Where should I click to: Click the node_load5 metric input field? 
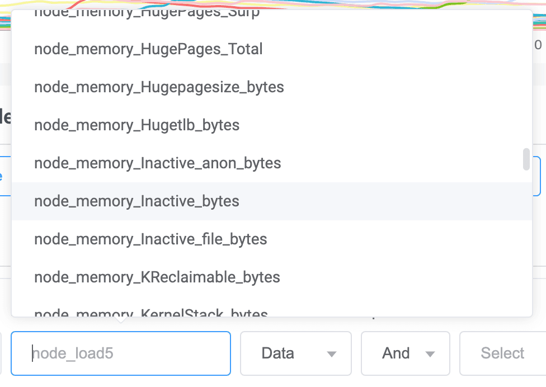point(121,353)
